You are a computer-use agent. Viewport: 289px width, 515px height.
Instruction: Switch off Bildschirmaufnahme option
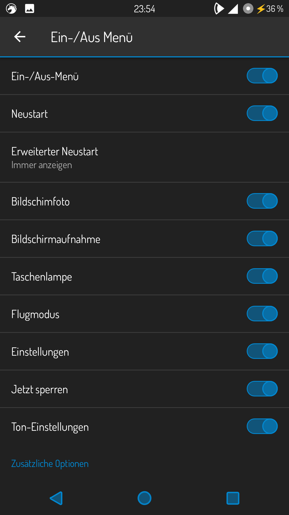click(x=262, y=239)
